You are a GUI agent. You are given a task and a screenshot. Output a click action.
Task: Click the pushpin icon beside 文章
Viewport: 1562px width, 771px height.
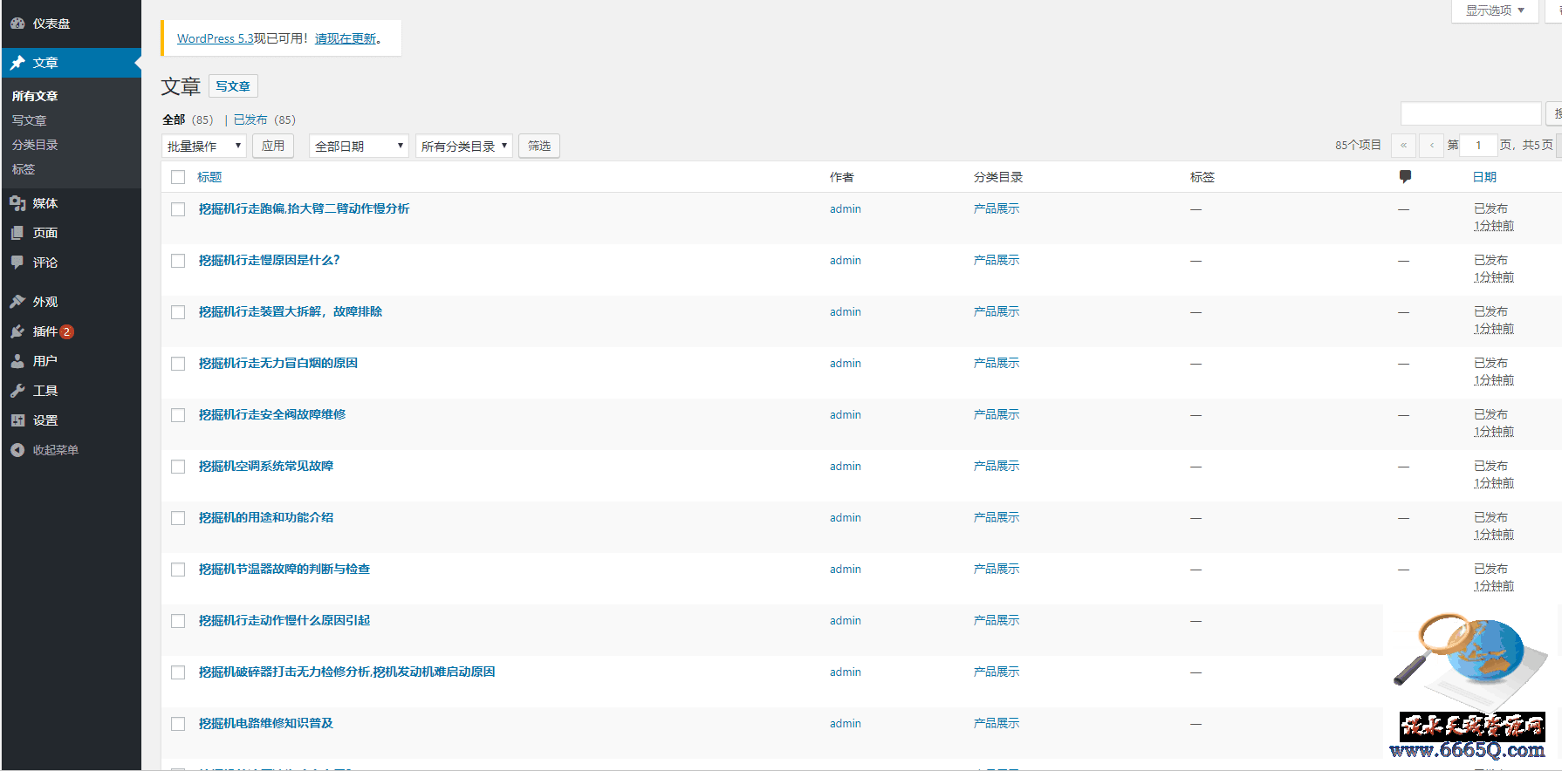pyautogui.click(x=17, y=63)
